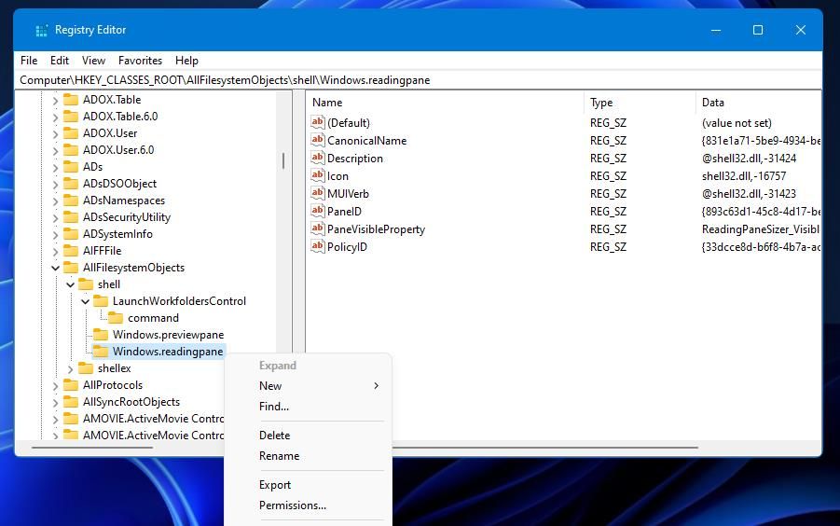Image resolution: width=840 pixels, height=526 pixels.
Task: Click the ADOX.User folder icon
Action: pos(71,132)
